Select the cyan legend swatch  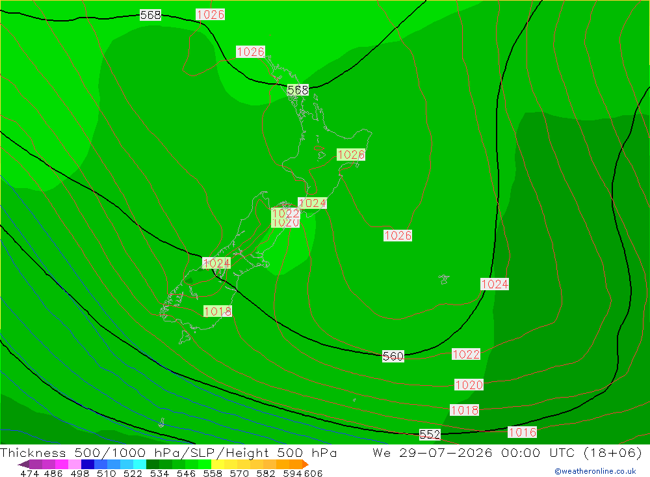pos(140,464)
